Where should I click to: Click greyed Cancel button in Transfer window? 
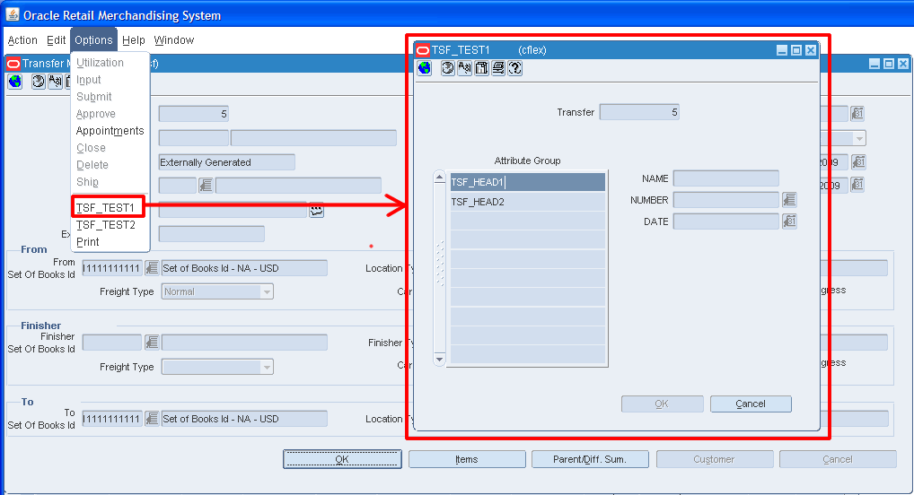pyautogui.click(x=838, y=459)
